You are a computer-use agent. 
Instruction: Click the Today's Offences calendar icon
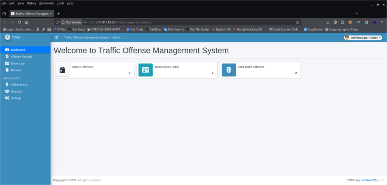click(x=62, y=70)
